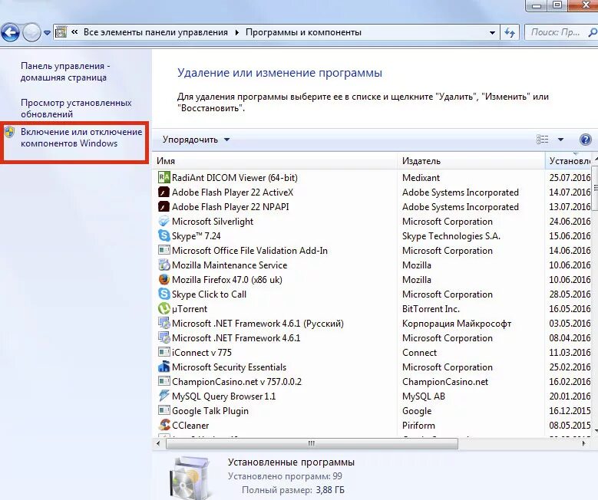Click the search field Поиск
Image resolution: width=598 pixels, height=500 pixels.
560,32
